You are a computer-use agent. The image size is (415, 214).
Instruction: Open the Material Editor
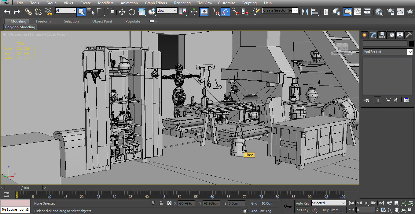378,12
